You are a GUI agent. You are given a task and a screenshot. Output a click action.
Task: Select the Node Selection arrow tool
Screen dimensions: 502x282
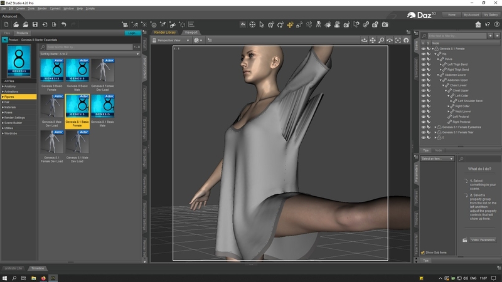pyautogui.click(x=262, y=24)
